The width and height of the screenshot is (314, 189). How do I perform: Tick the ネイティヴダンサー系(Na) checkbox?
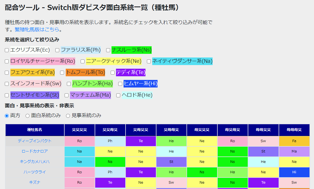pos(149,61)
